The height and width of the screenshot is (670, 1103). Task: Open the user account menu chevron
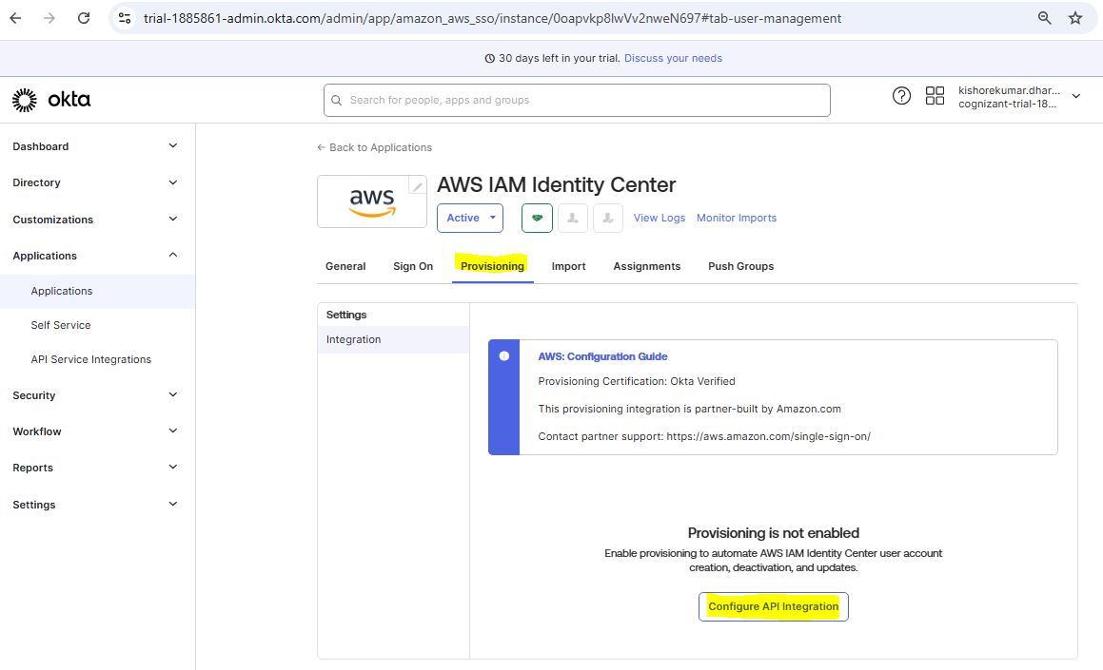pyautogui.click(x=1076, y=96)
